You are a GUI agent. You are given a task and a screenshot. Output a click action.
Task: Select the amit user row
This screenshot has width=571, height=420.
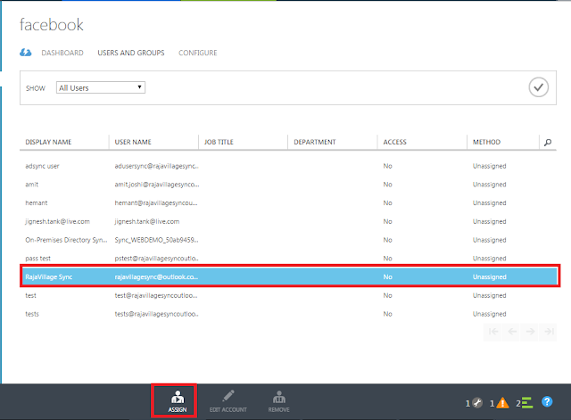pyautogui.click(x=288, y=185)
